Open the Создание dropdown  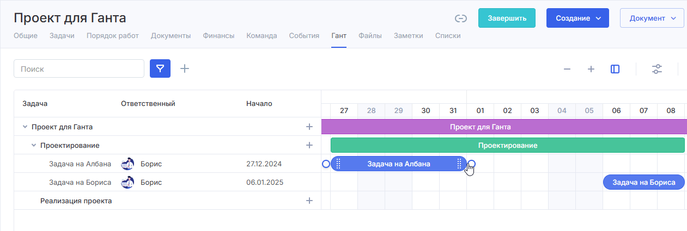[x=578, y=18]
